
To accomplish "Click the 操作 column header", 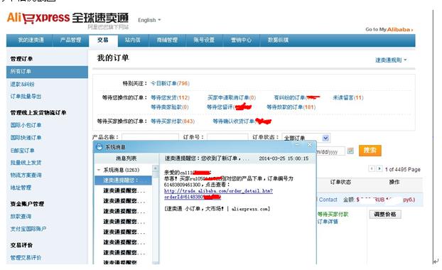I will tap(394, 182).
